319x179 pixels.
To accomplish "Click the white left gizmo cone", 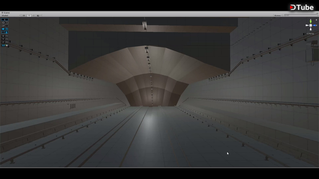I will pyautogui.click(x=307, y=25).
